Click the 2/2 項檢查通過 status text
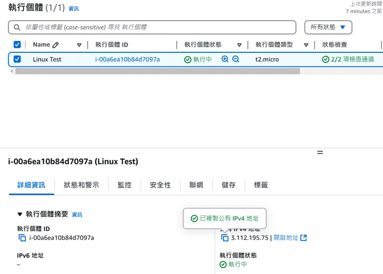Screen dimensions: 383x274 tap(352, 60)
